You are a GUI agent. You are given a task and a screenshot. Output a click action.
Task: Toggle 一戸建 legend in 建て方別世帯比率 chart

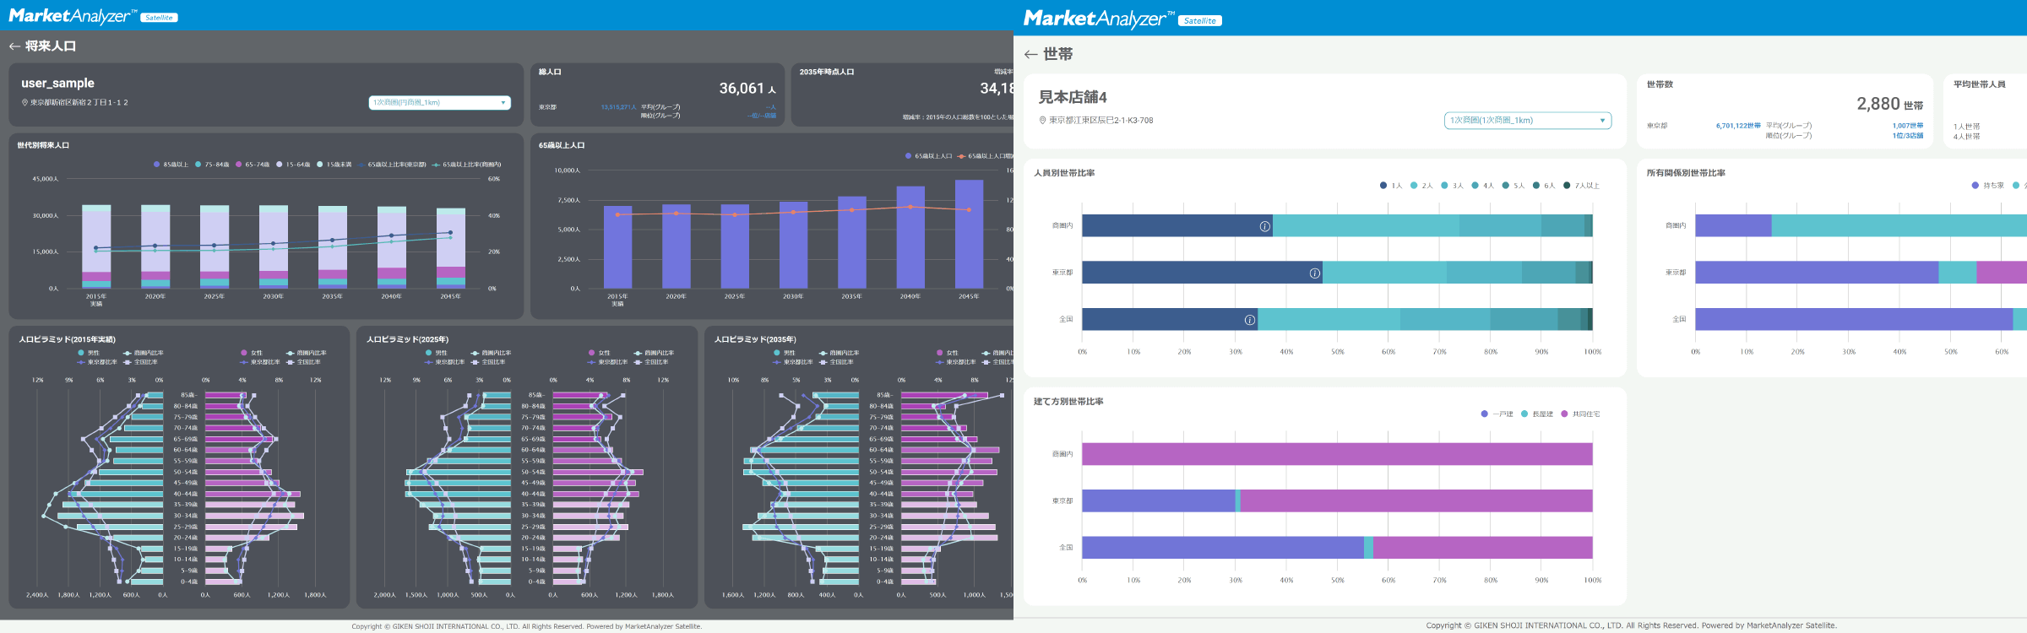(1497, 414)
